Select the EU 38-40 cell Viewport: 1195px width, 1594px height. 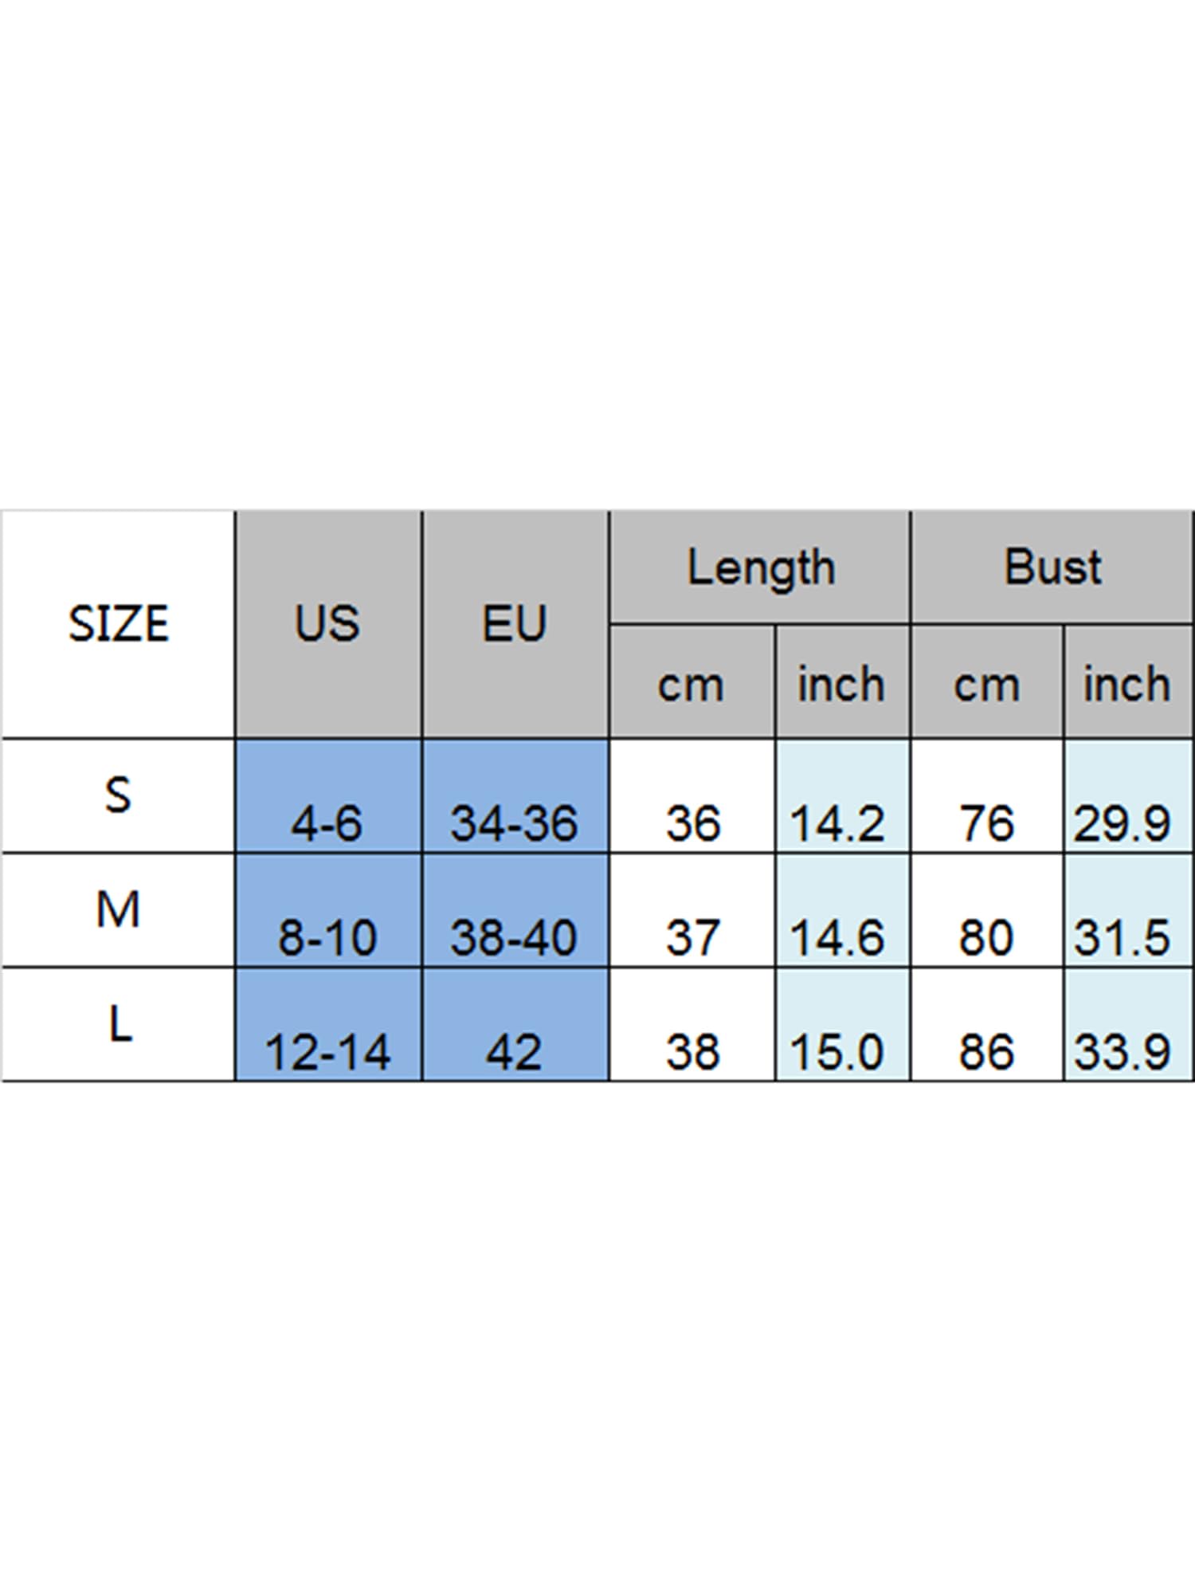point(515,910)
